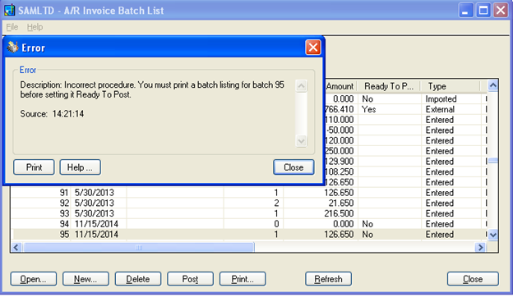Screen dimensions: 513x297
Task: Click the Close button at bottom right
Action: coord(473,279)
